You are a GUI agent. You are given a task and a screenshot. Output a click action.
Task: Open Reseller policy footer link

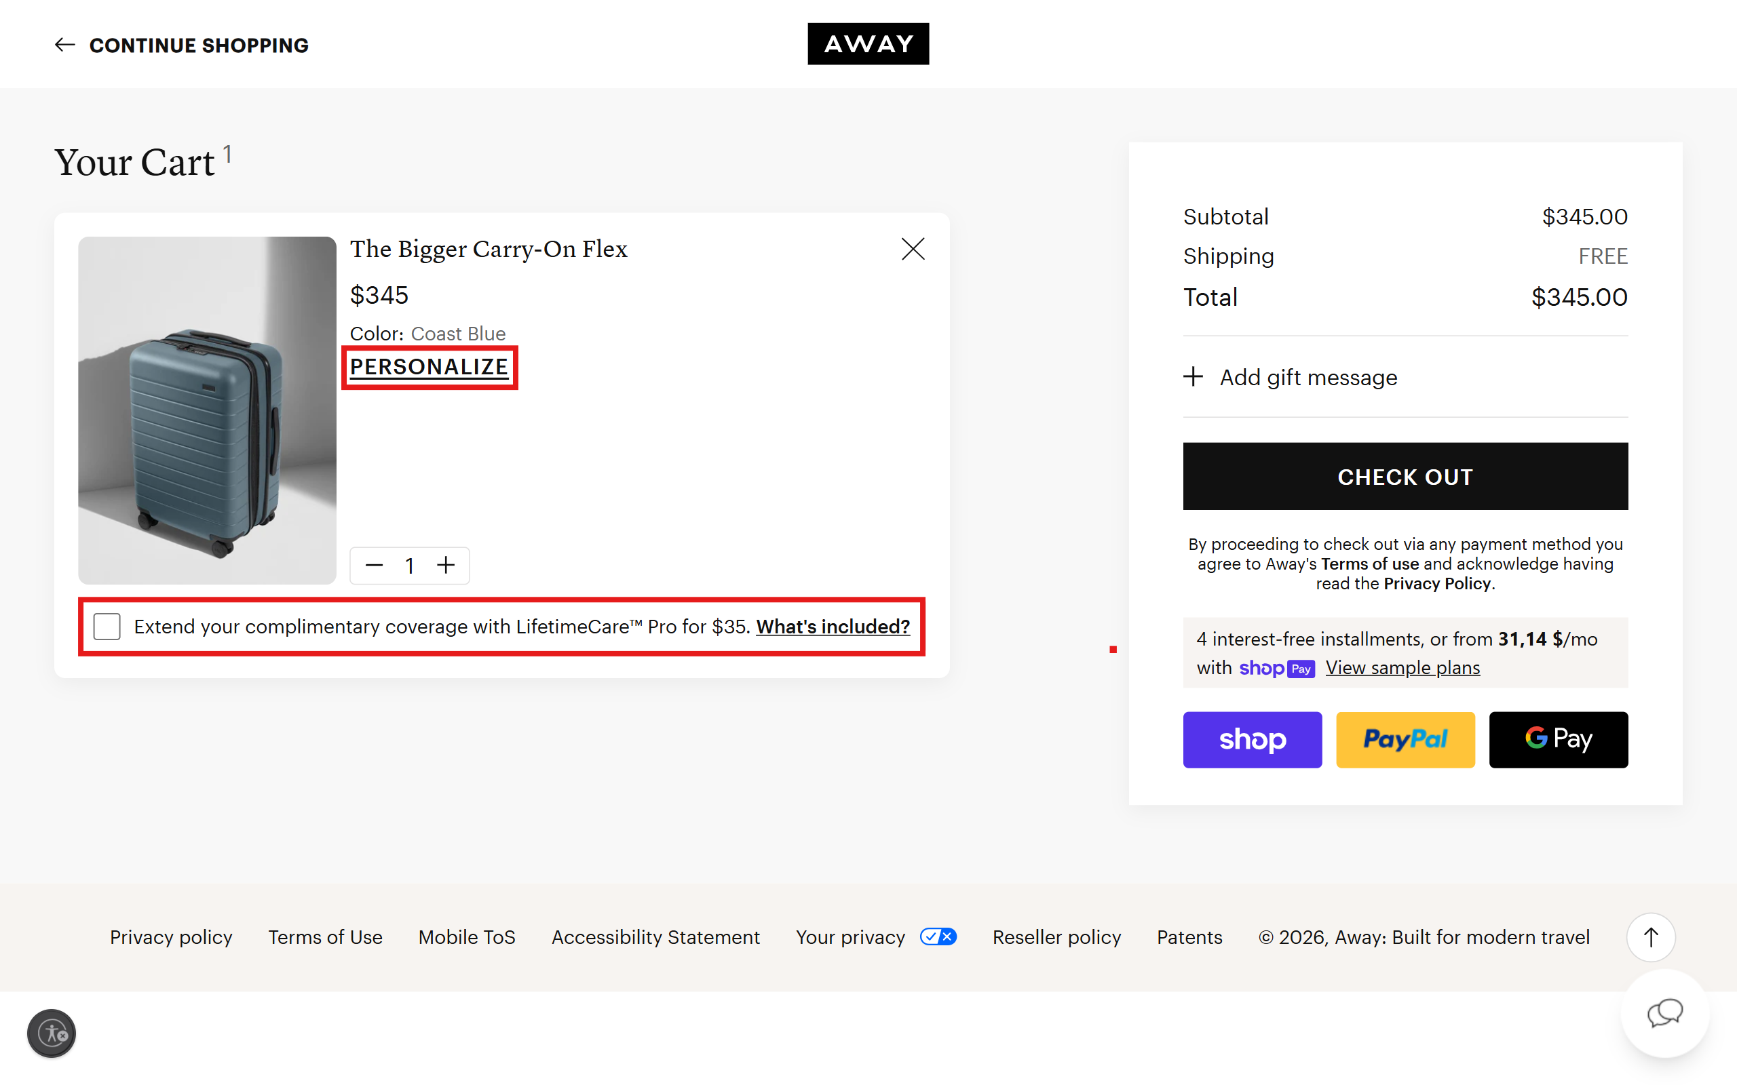(1056, 937)
